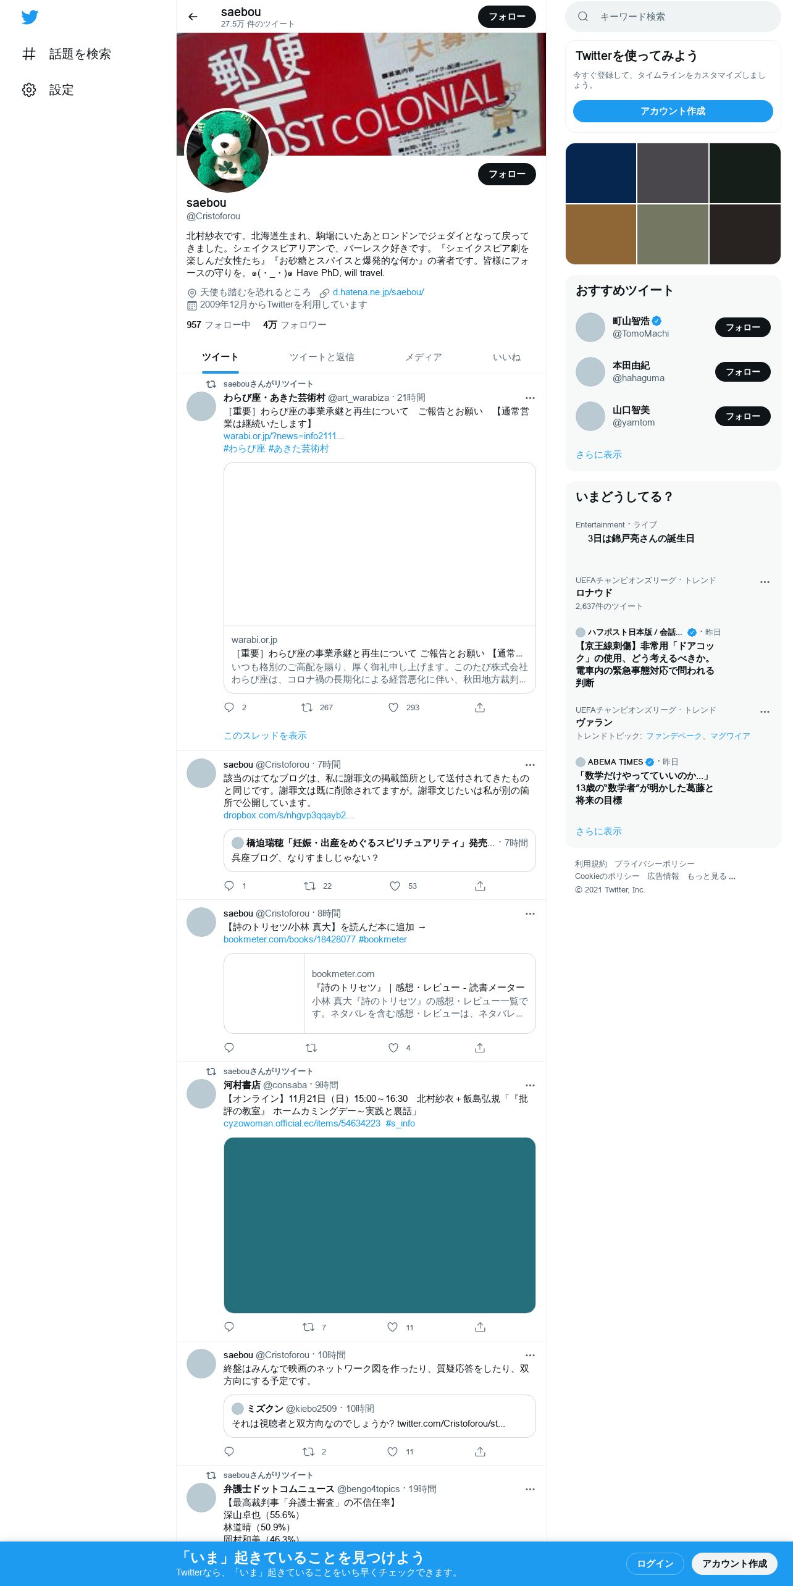This screenshot has height=1586, width=793.
Task: Reply to the 謝罪文 tweet with 1 reply
Action: [x=229, y=886]
